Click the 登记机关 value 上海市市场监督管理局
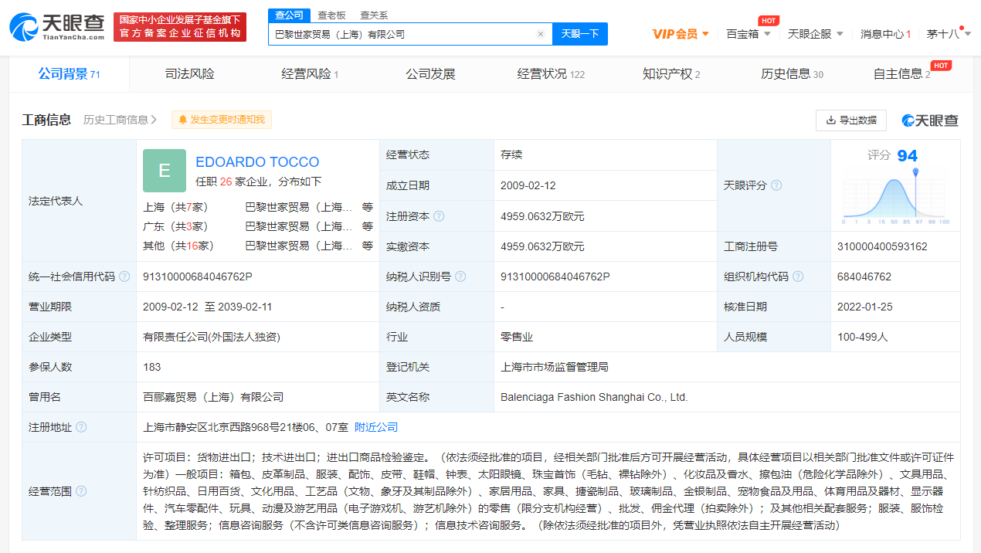Screen dimensions: 981x553 (555, 367)
